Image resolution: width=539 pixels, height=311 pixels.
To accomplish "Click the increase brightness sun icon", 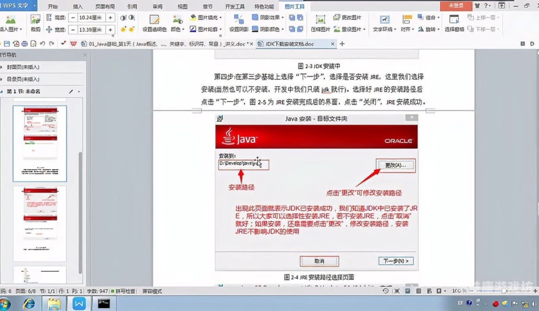I will click(x=123, y=30).
